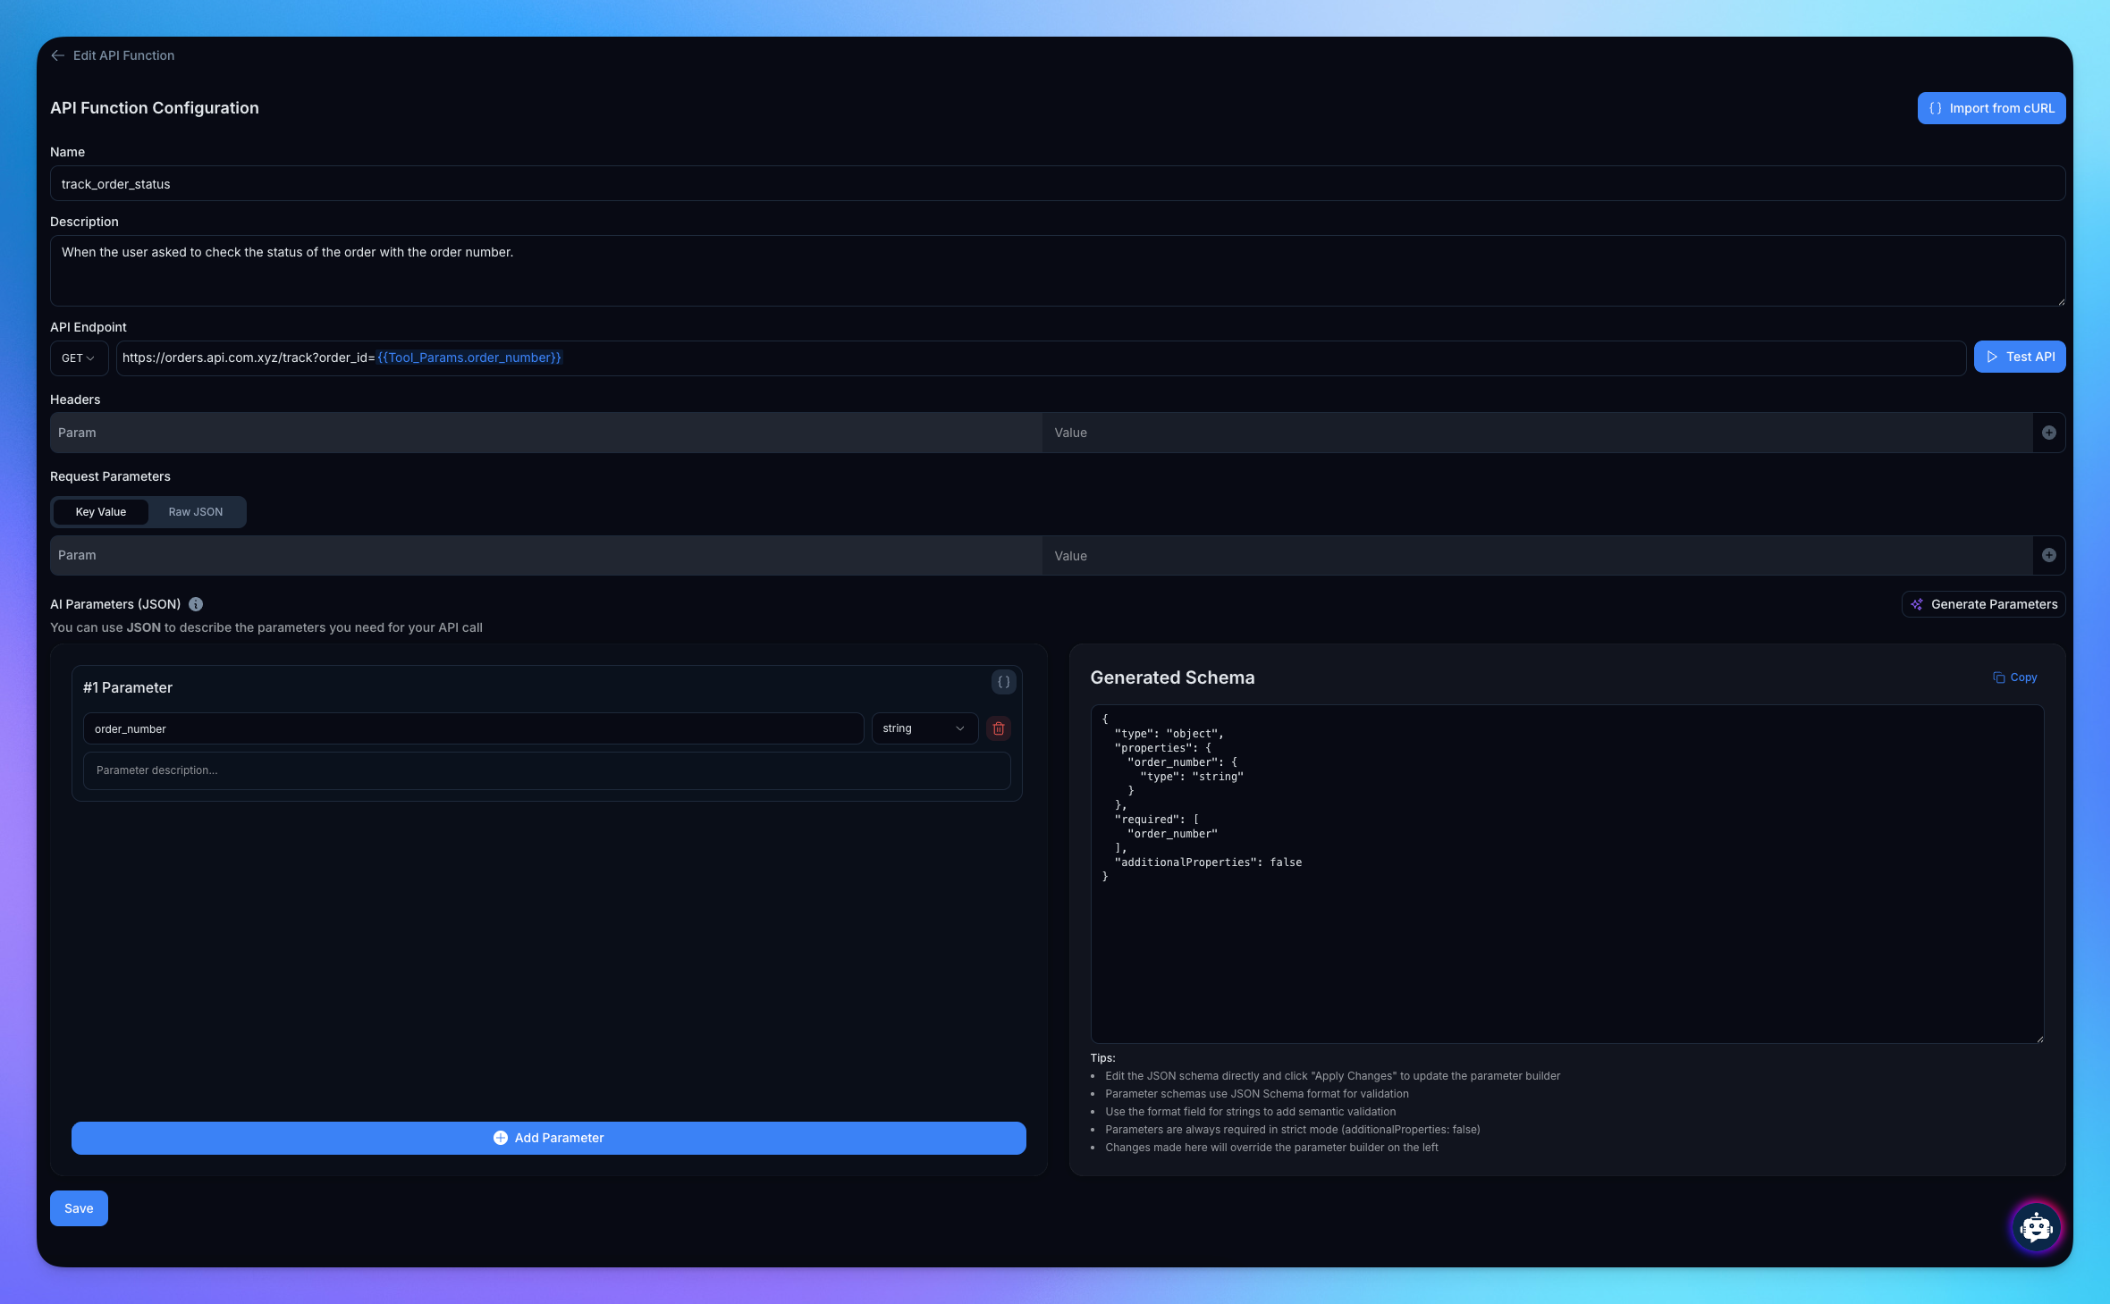Switch to the Raw JSON tab

pos(196,512)
